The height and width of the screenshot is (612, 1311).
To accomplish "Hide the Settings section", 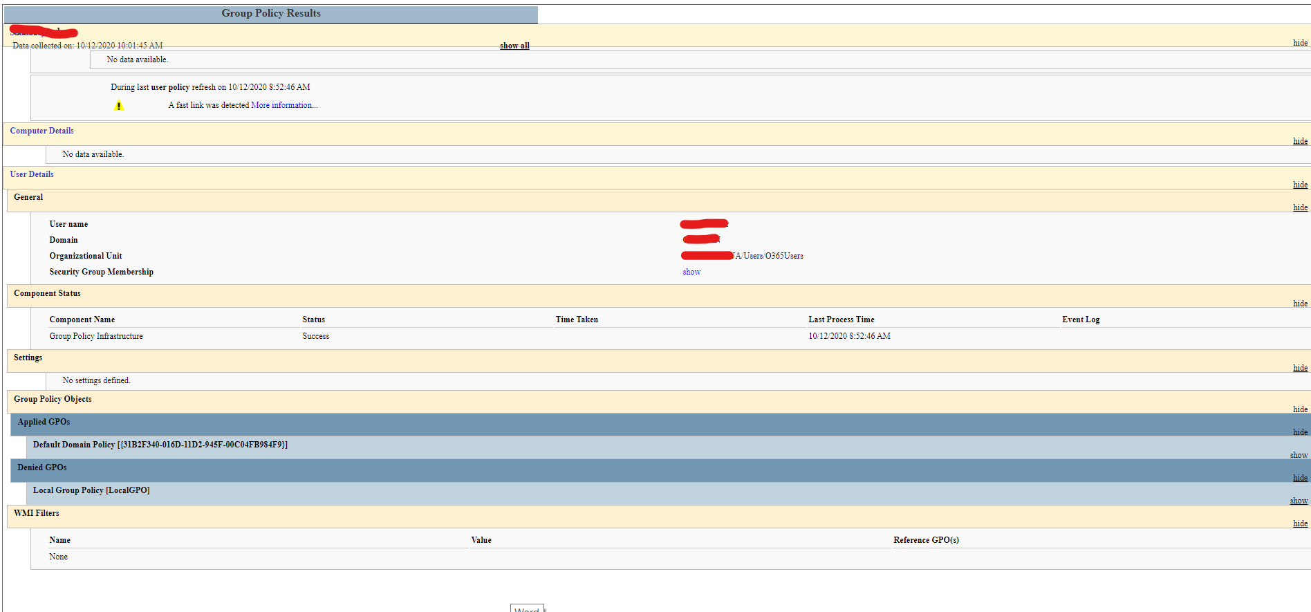I will tap(1300, 368).
